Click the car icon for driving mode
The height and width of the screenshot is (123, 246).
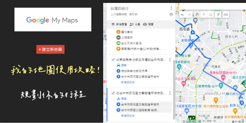(118, 65)
